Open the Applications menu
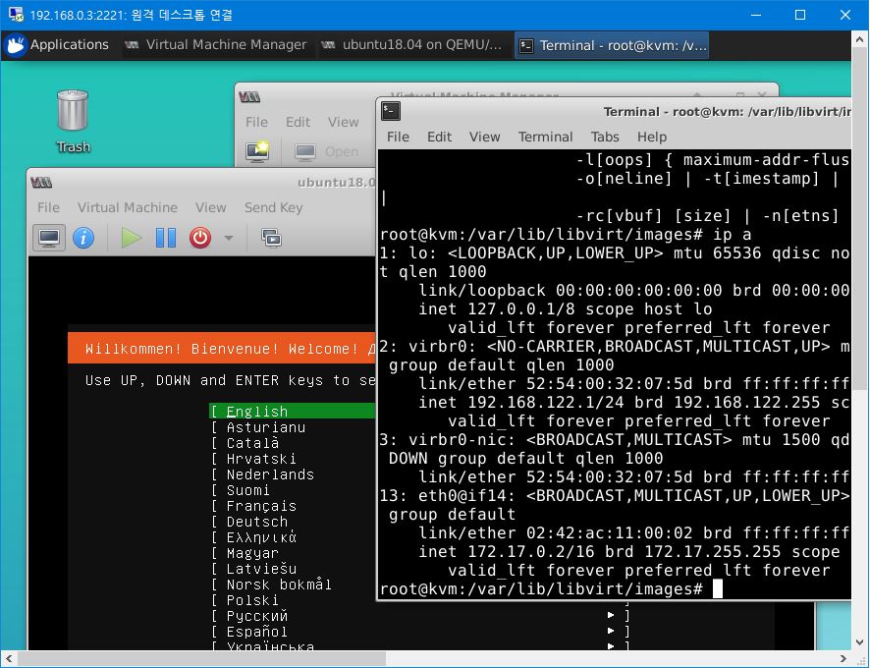This screenshot has width=870, height=668. coord(57,45)
